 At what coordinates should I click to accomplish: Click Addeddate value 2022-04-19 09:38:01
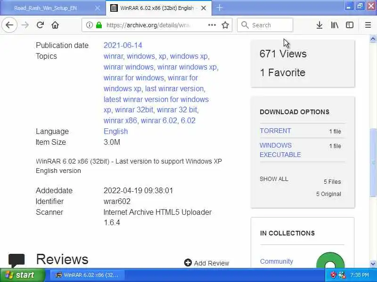tap(138, 191)
